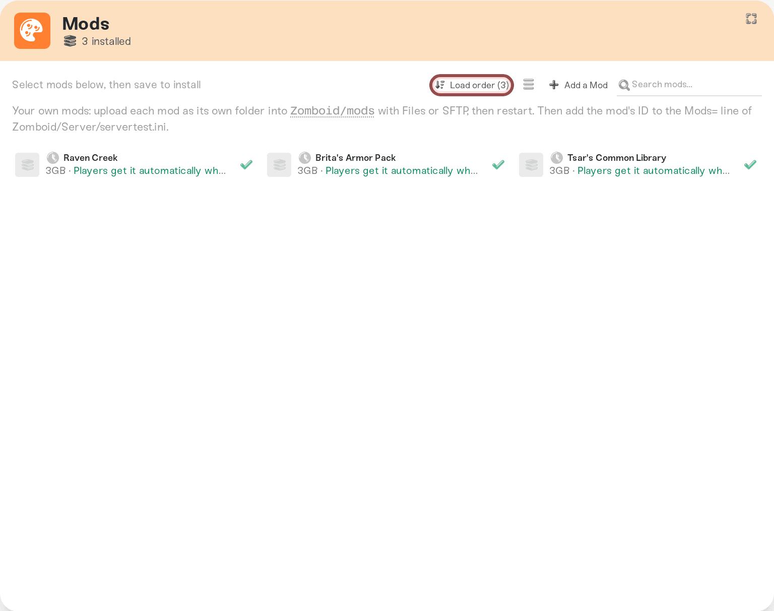774x611 pixels.
Task: Open the Zomboid/mods folder link
Action: 332,111
